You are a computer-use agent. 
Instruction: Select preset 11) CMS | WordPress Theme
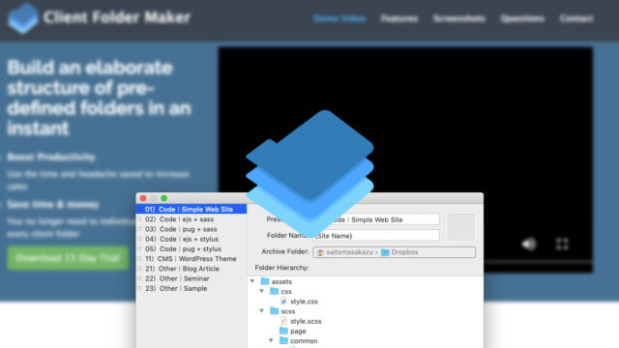pyautogui.click(x=192, y=258)
